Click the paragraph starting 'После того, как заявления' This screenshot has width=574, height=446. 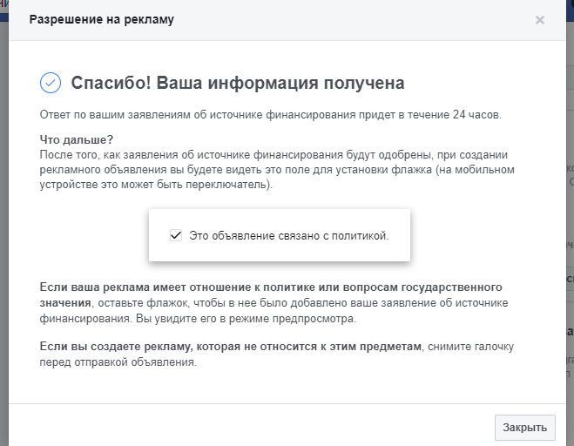click(277, 170)
